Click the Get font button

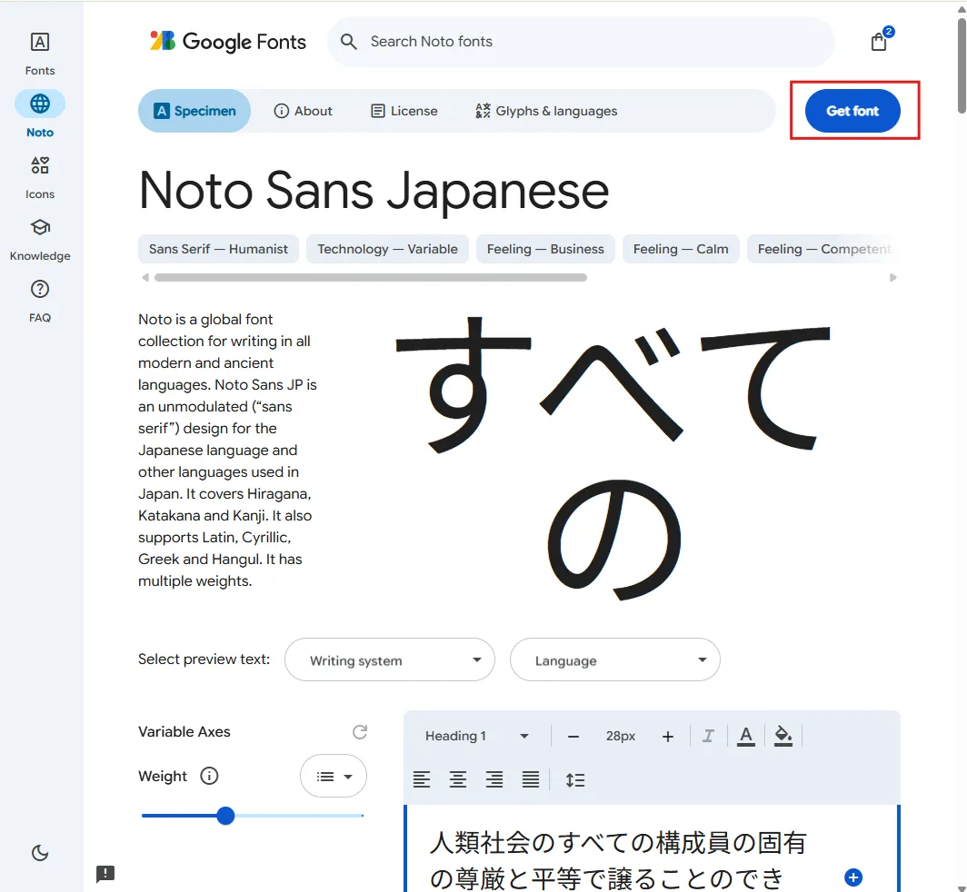[852, 111]
